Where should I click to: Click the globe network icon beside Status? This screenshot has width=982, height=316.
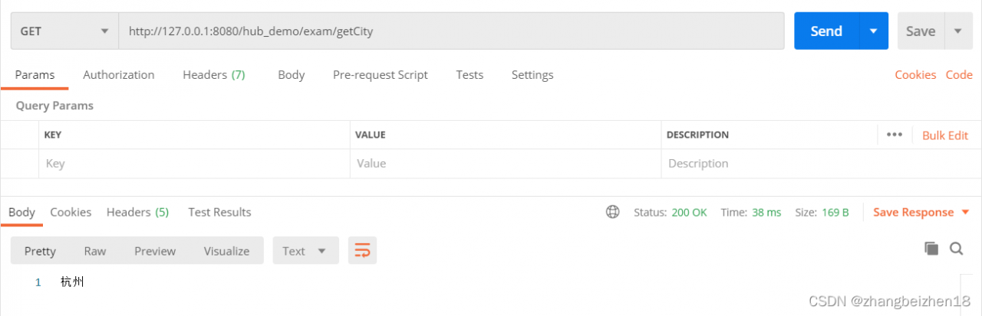(612, 212)
